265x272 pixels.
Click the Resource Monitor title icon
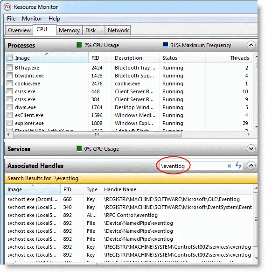pyautogui.click(x=7, y=7)
